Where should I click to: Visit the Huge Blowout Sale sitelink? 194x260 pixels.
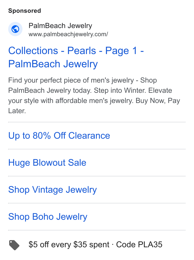[x=47, y=163]
